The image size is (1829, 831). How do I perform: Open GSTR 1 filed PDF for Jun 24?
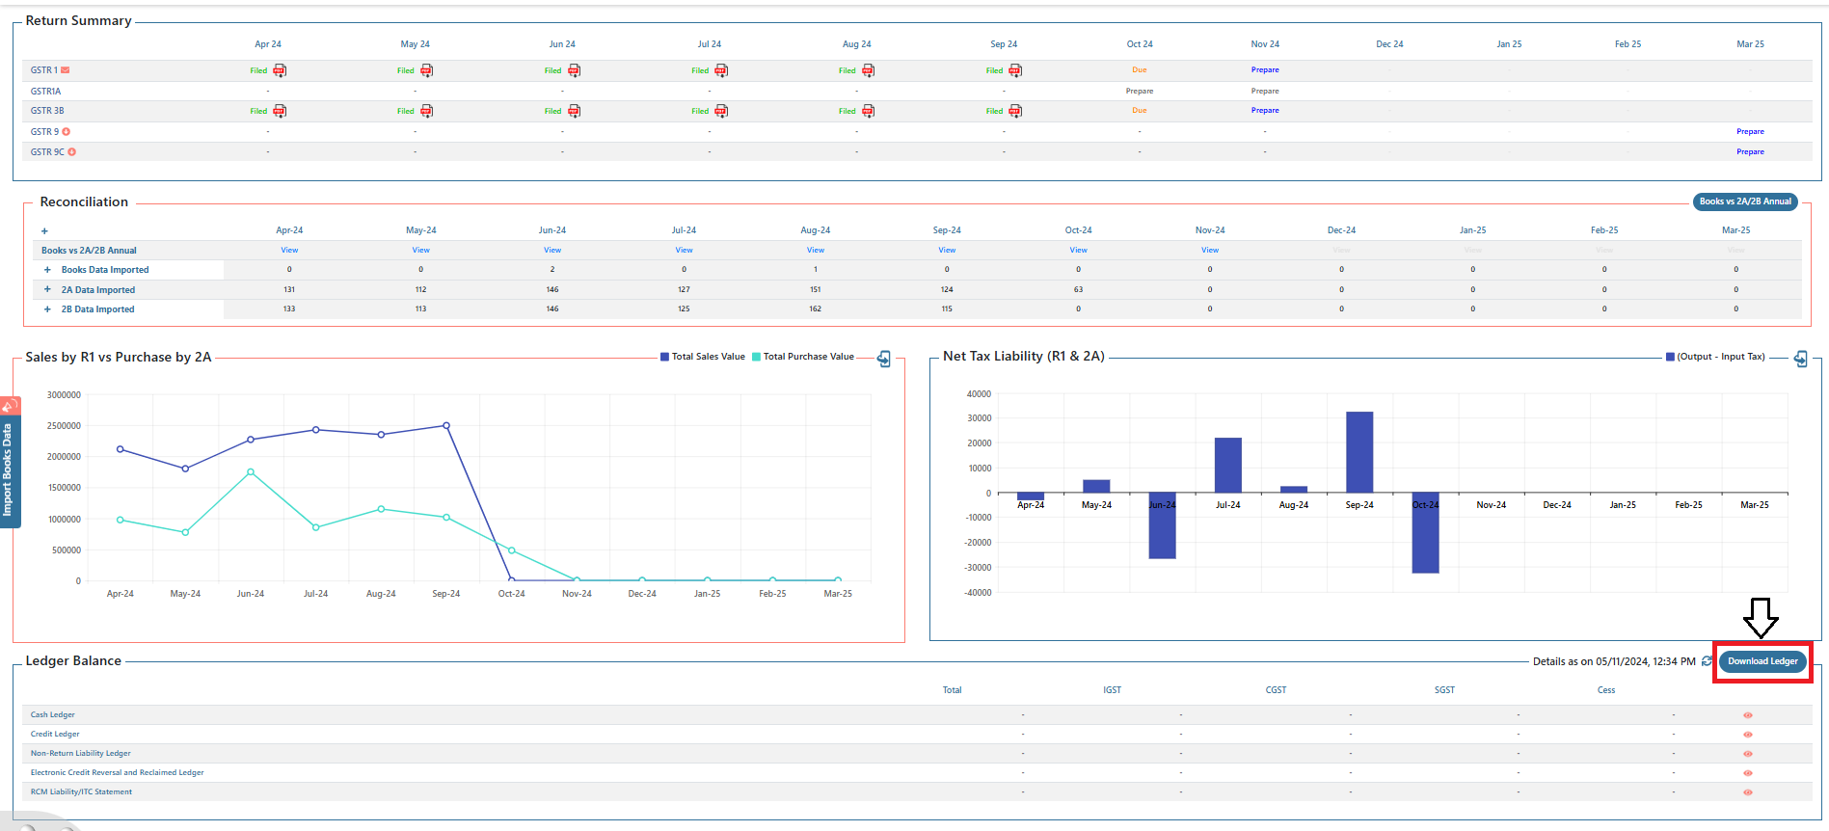574,70
